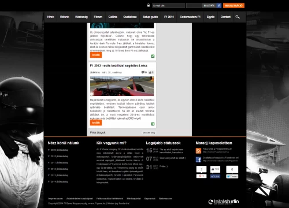Click the Google +1 button
This screenshot has height=208, width=289.
click(201, 176)
